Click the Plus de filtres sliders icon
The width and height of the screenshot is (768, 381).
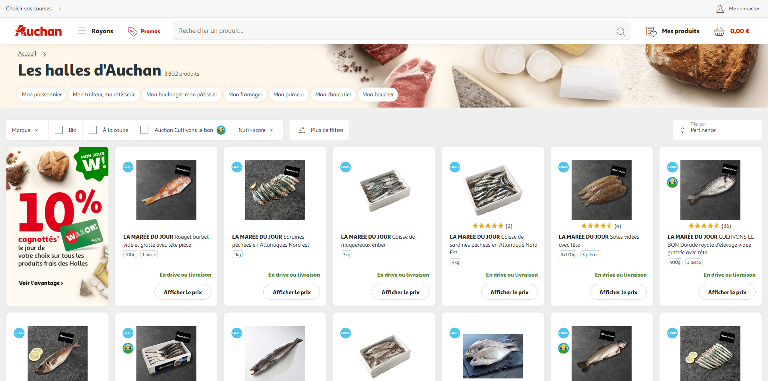(x=302, y=130)
